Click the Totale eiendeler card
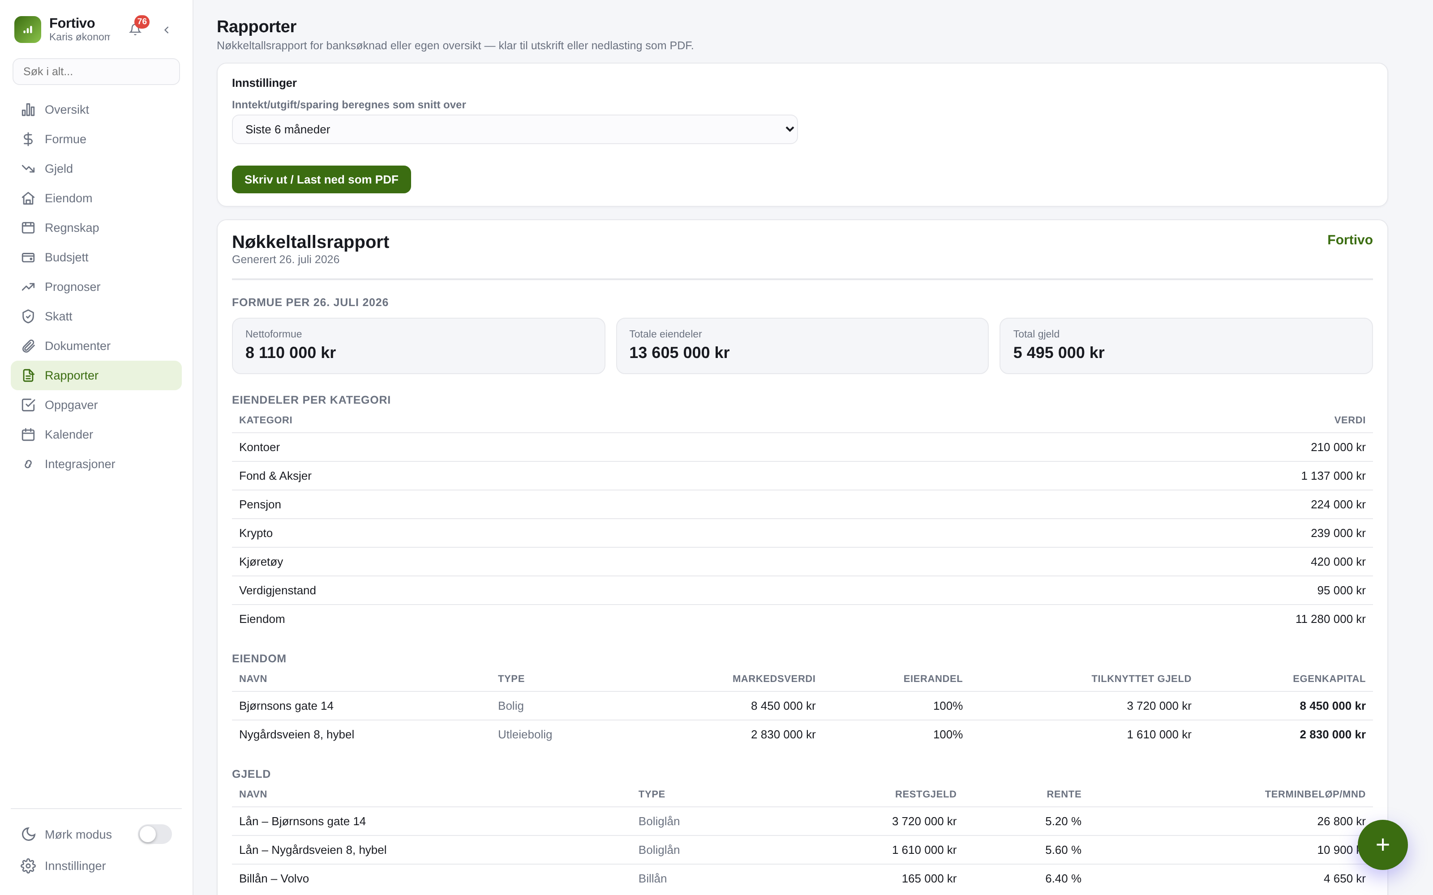This screenshot has width=1433, height=895. click(x=802, y=345)
